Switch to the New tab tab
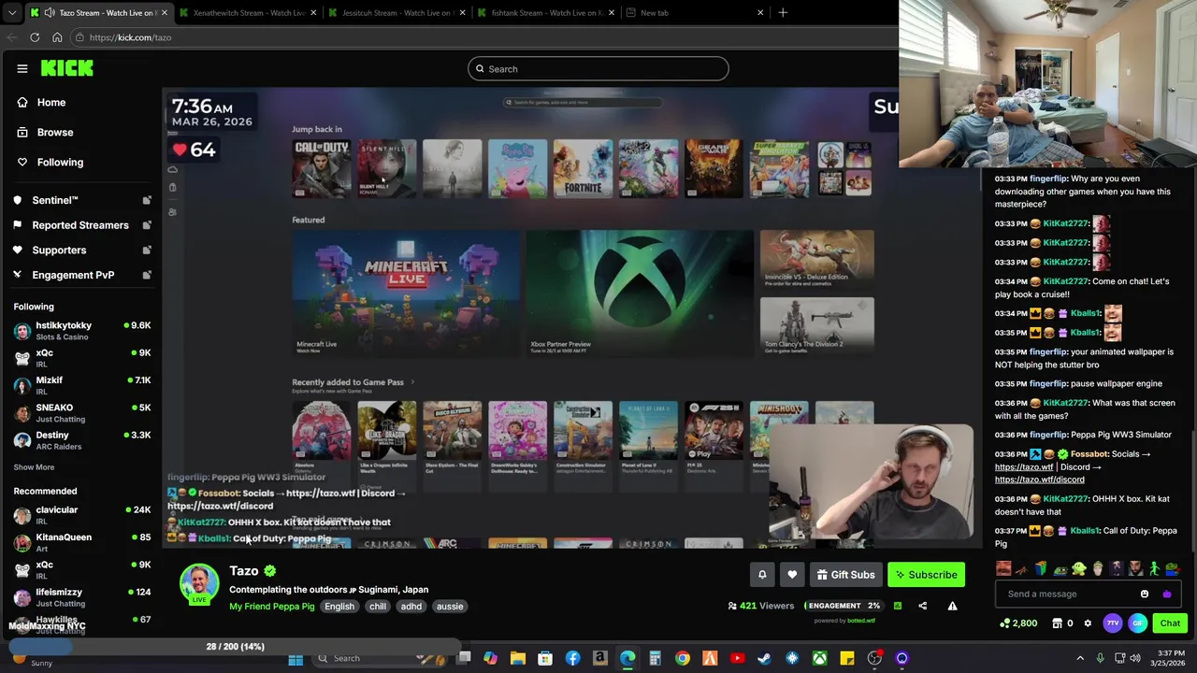Image resolution: width=1197 pixels, height=673 pixels. coord(694,13)
